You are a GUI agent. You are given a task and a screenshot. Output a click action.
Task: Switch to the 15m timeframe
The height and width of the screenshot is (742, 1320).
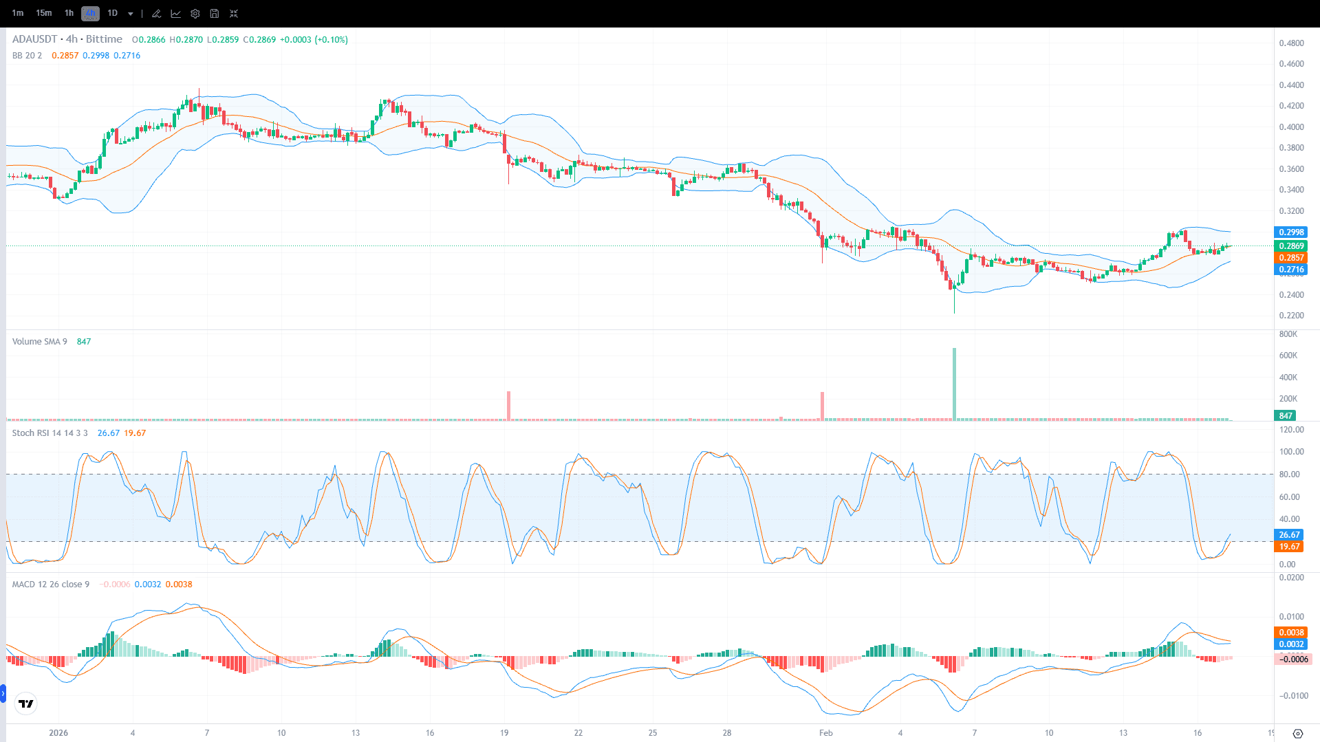[x=43, y=13]
